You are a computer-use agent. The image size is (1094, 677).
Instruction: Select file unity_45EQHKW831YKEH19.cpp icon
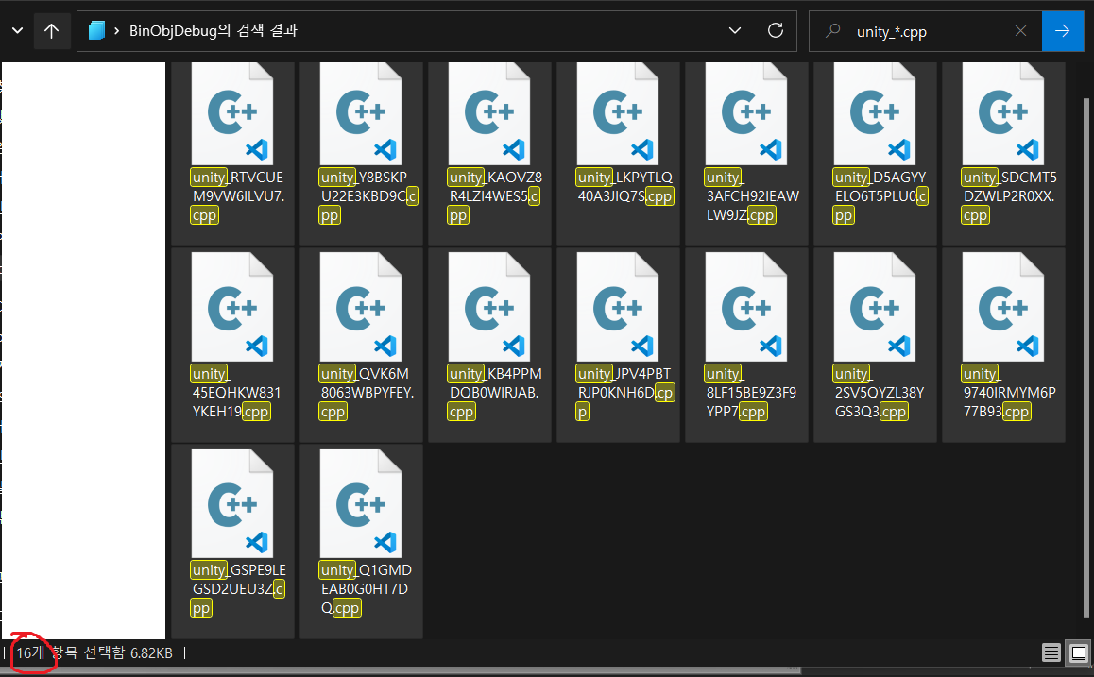pos(232,307)
